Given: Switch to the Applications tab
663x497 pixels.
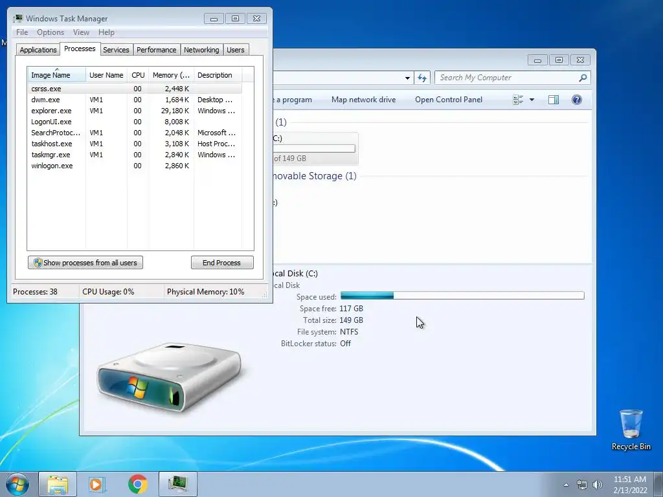Looking at the screenshot, I should tap(38, 50).
